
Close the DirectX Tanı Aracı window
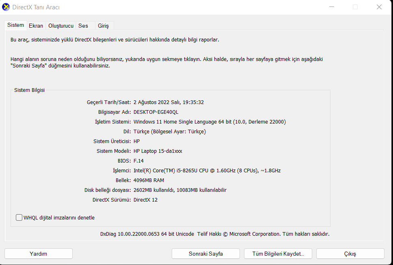point(379,7)
